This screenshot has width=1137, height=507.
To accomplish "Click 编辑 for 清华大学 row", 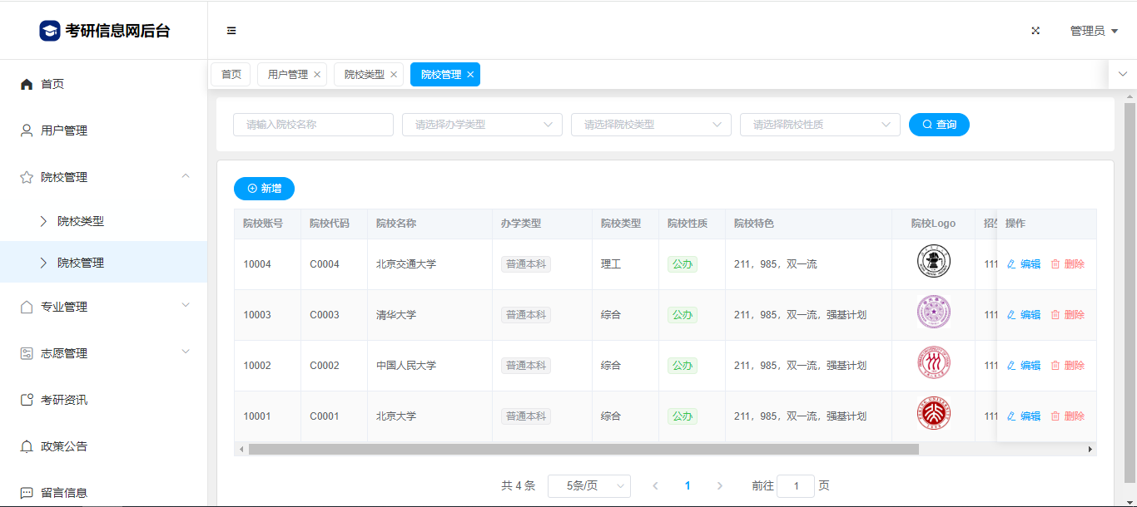I will (1024, 315).
